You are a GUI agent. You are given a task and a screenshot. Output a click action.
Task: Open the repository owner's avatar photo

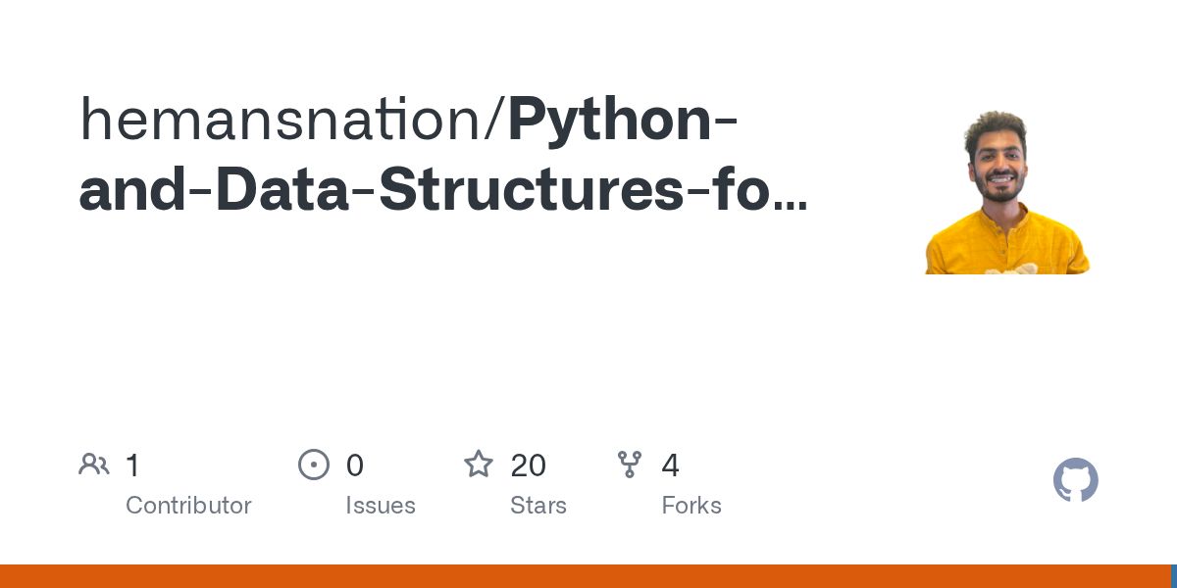pos(1007,191)
